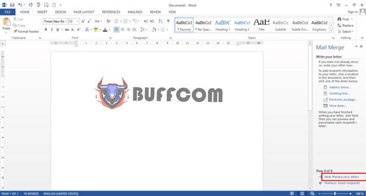Image resolution: width=366 pixels, height=196 pixels.
Task: Click Sign in at top right
Action: [x=353, y=12]
